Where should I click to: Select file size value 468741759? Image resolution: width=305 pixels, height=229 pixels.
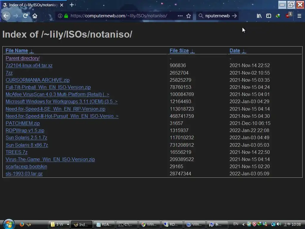pos(182,116)
